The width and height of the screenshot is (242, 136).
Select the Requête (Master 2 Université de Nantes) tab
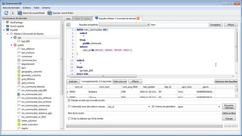pyautogui.click(x=117, y=19)
